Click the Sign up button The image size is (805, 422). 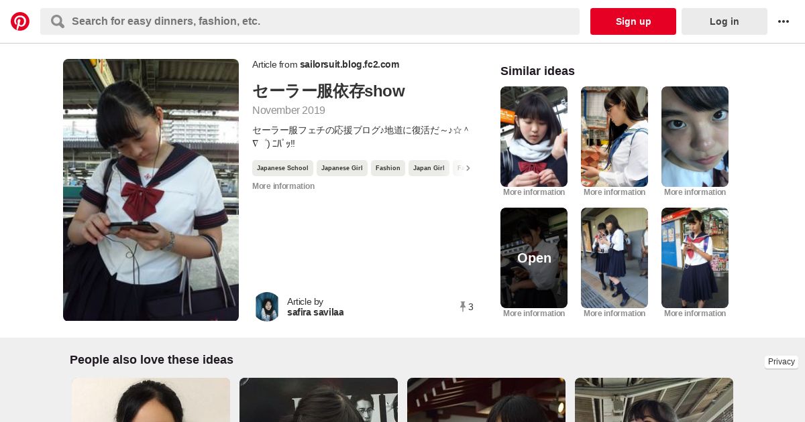pos(633,21)
